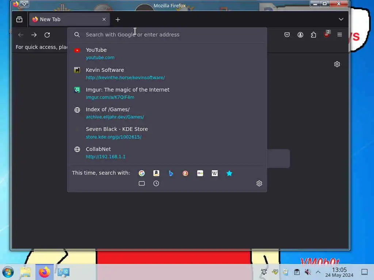Open Kevin Software suggestion
Screen dimensions: 374x280
tap(167, 74)
